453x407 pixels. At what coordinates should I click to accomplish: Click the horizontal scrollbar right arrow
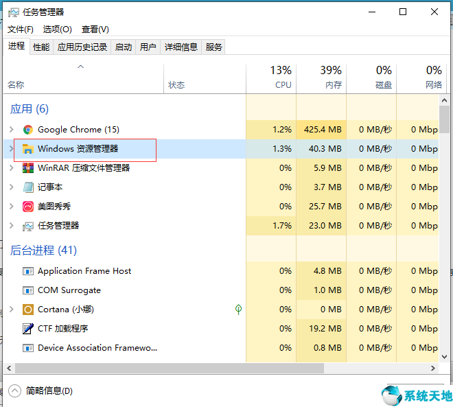pyautogui.click(x=433, y=369)
